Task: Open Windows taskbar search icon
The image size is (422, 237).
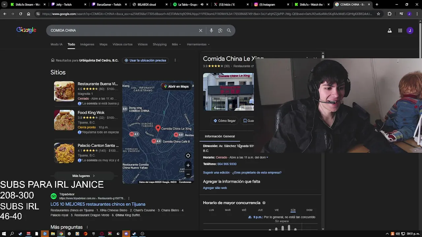Action: coord(12,234)
